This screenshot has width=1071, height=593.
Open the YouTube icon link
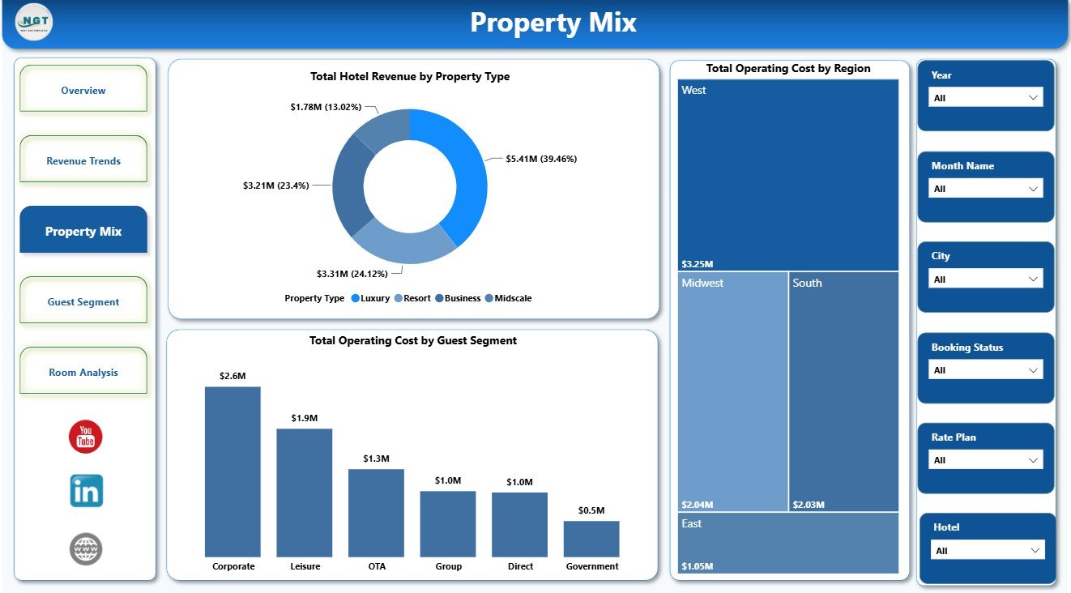pos(86,437)
